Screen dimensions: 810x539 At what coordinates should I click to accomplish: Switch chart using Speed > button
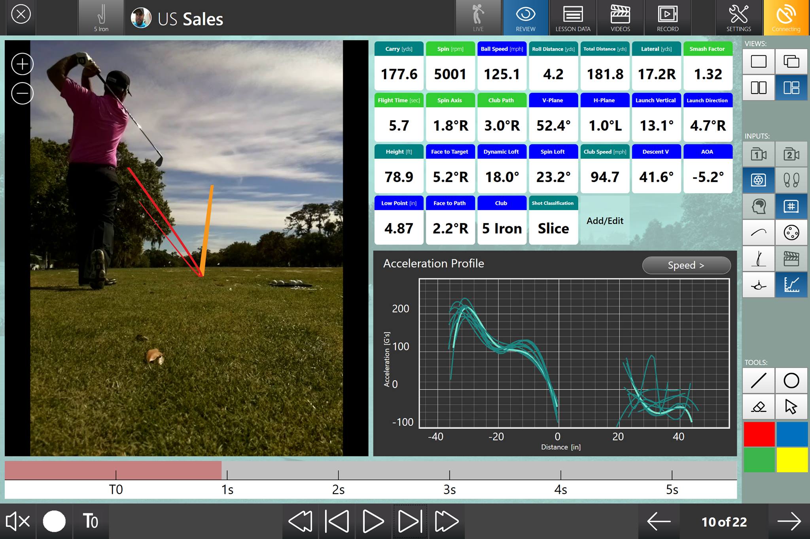point(686,265)
